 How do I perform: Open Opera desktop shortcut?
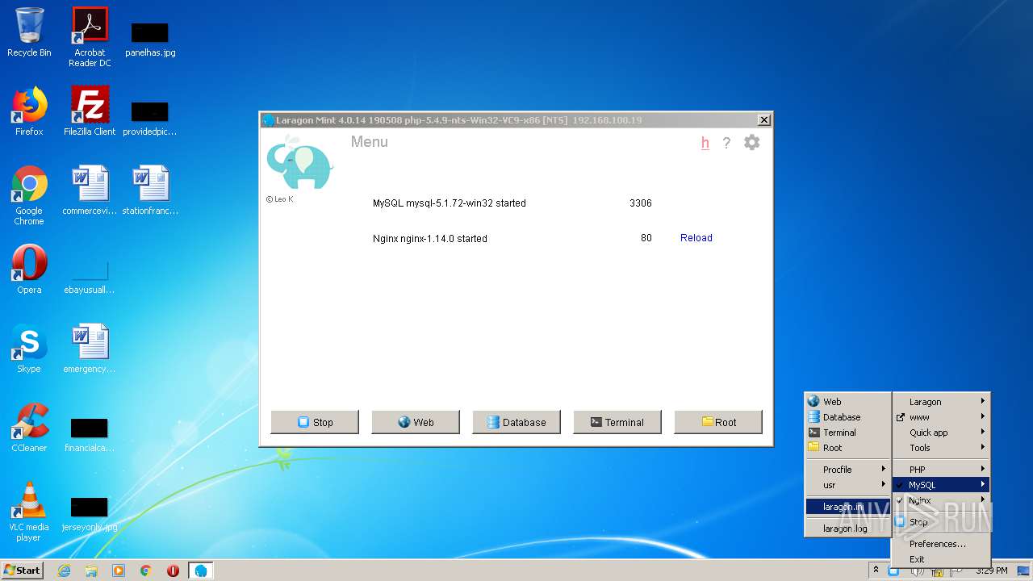(x=29, y=270)
